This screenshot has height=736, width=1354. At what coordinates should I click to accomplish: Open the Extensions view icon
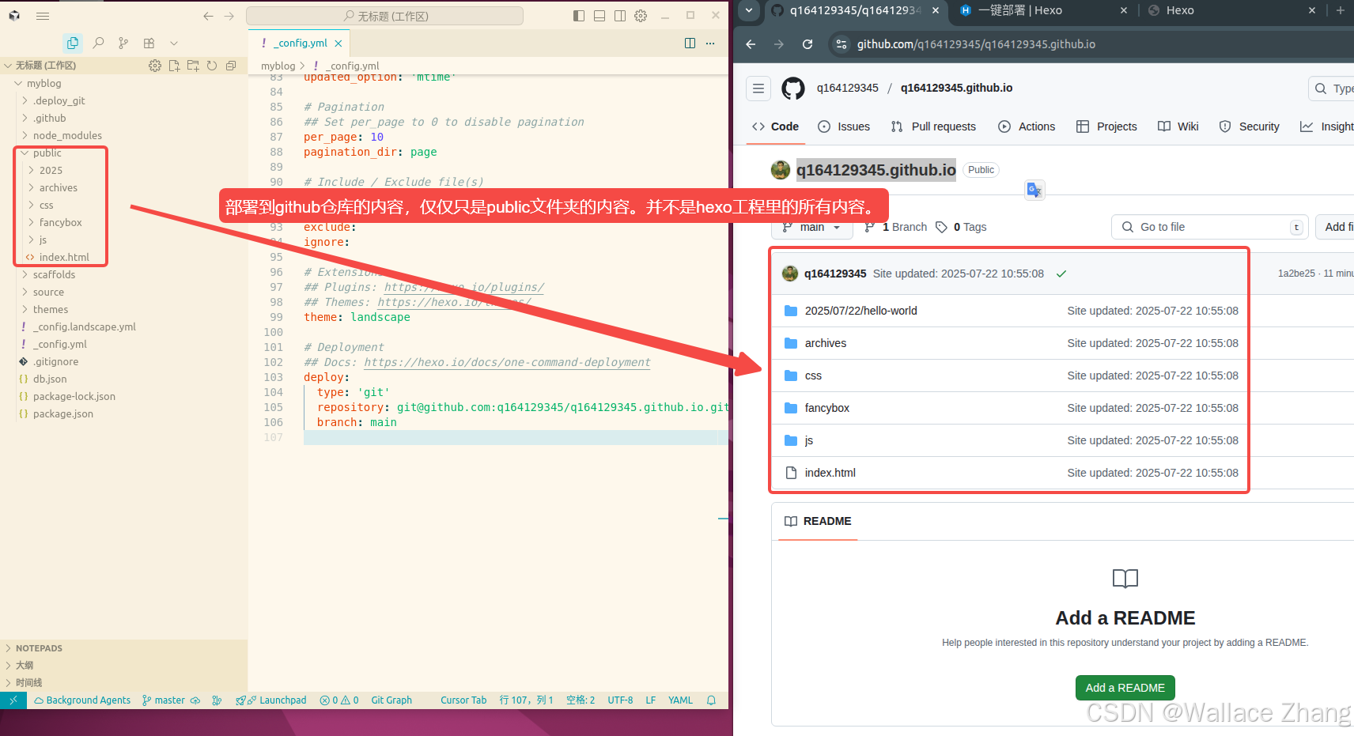149,43
